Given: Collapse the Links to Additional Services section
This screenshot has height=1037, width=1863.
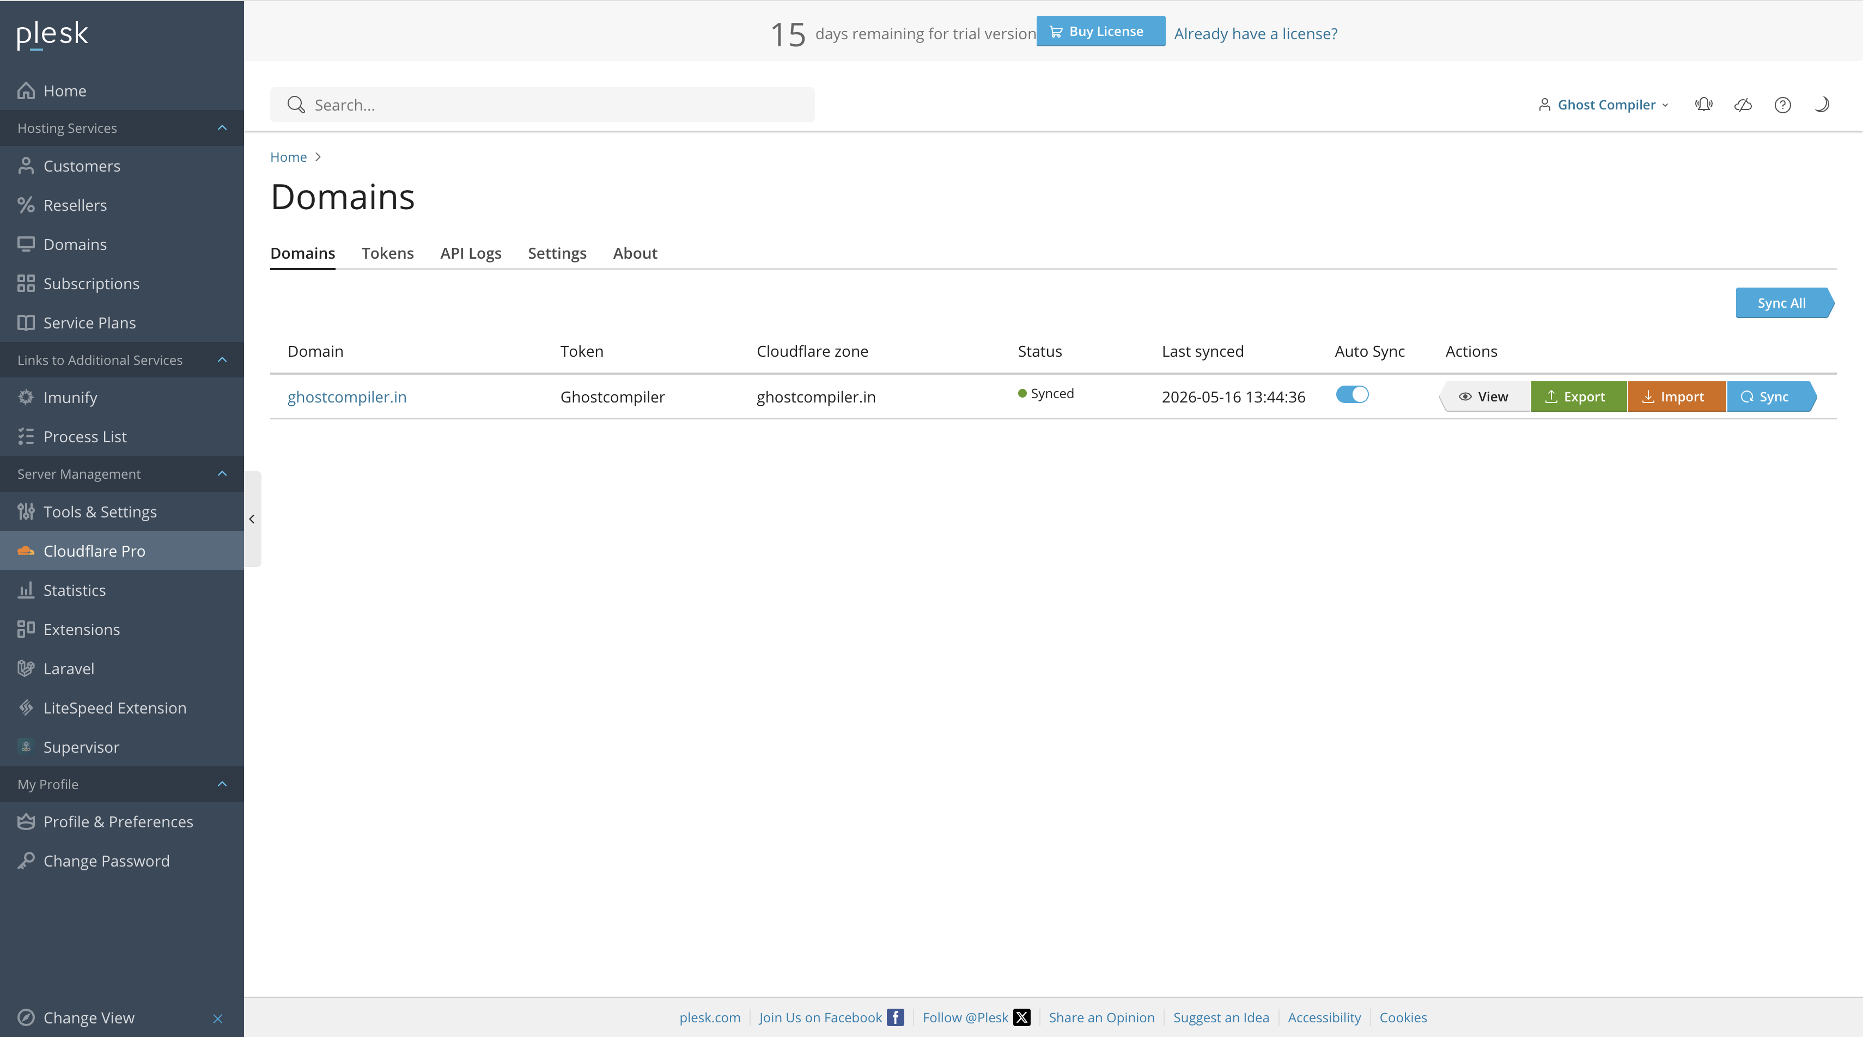Looking at the screenshot, I should pyautogui.click(x=222, y=360).
